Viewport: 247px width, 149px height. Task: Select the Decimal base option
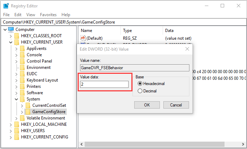click(140, 91)
